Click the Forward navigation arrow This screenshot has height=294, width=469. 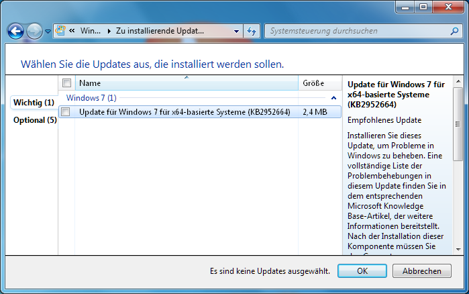pyautogui.click(x=34, y=31)
